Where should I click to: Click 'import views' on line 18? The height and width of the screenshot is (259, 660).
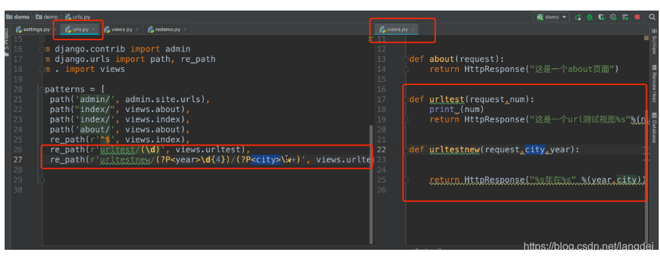(x=95, y=69)
